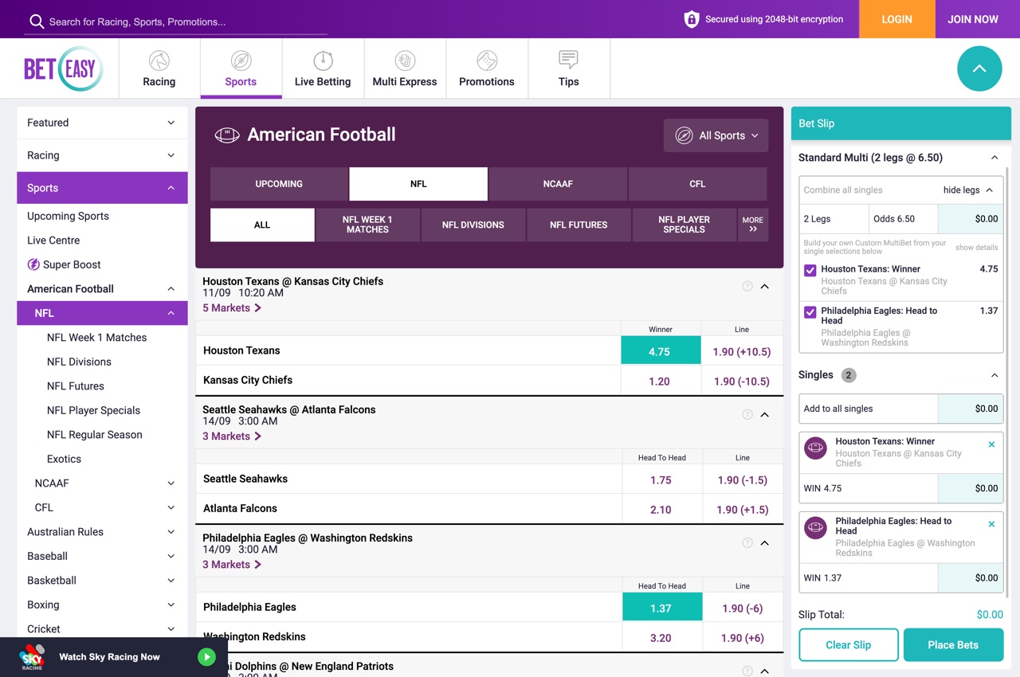1020x677 pixels.
Task: Select Houston Texans line 1.90 (+10.5)
Action: 742,350
